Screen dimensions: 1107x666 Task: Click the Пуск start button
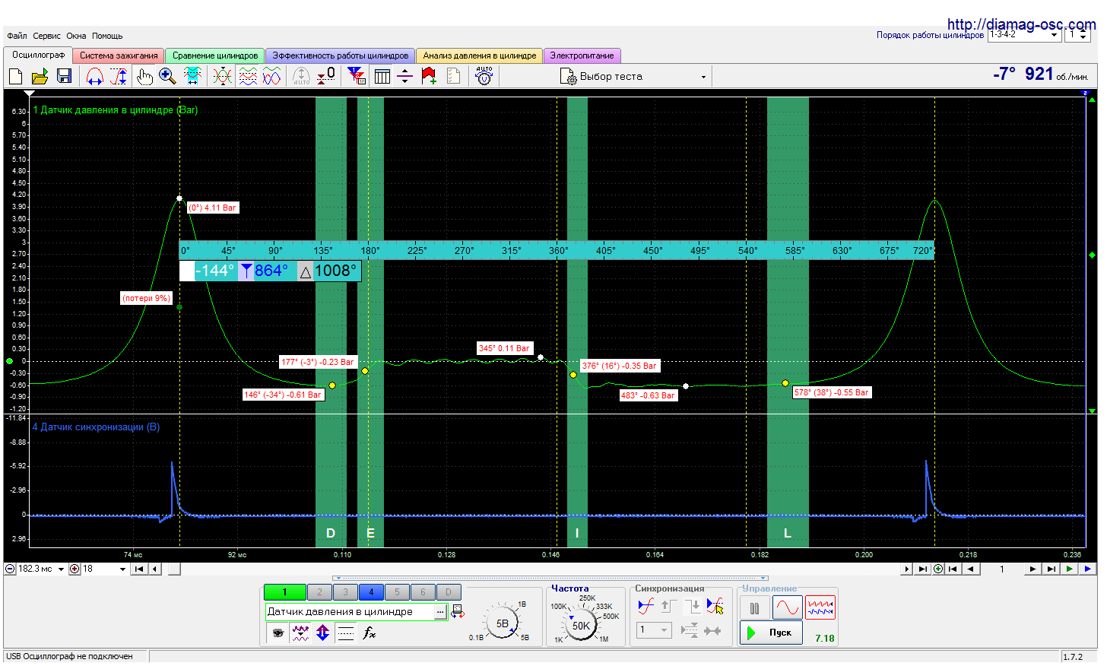coord(771,633)
